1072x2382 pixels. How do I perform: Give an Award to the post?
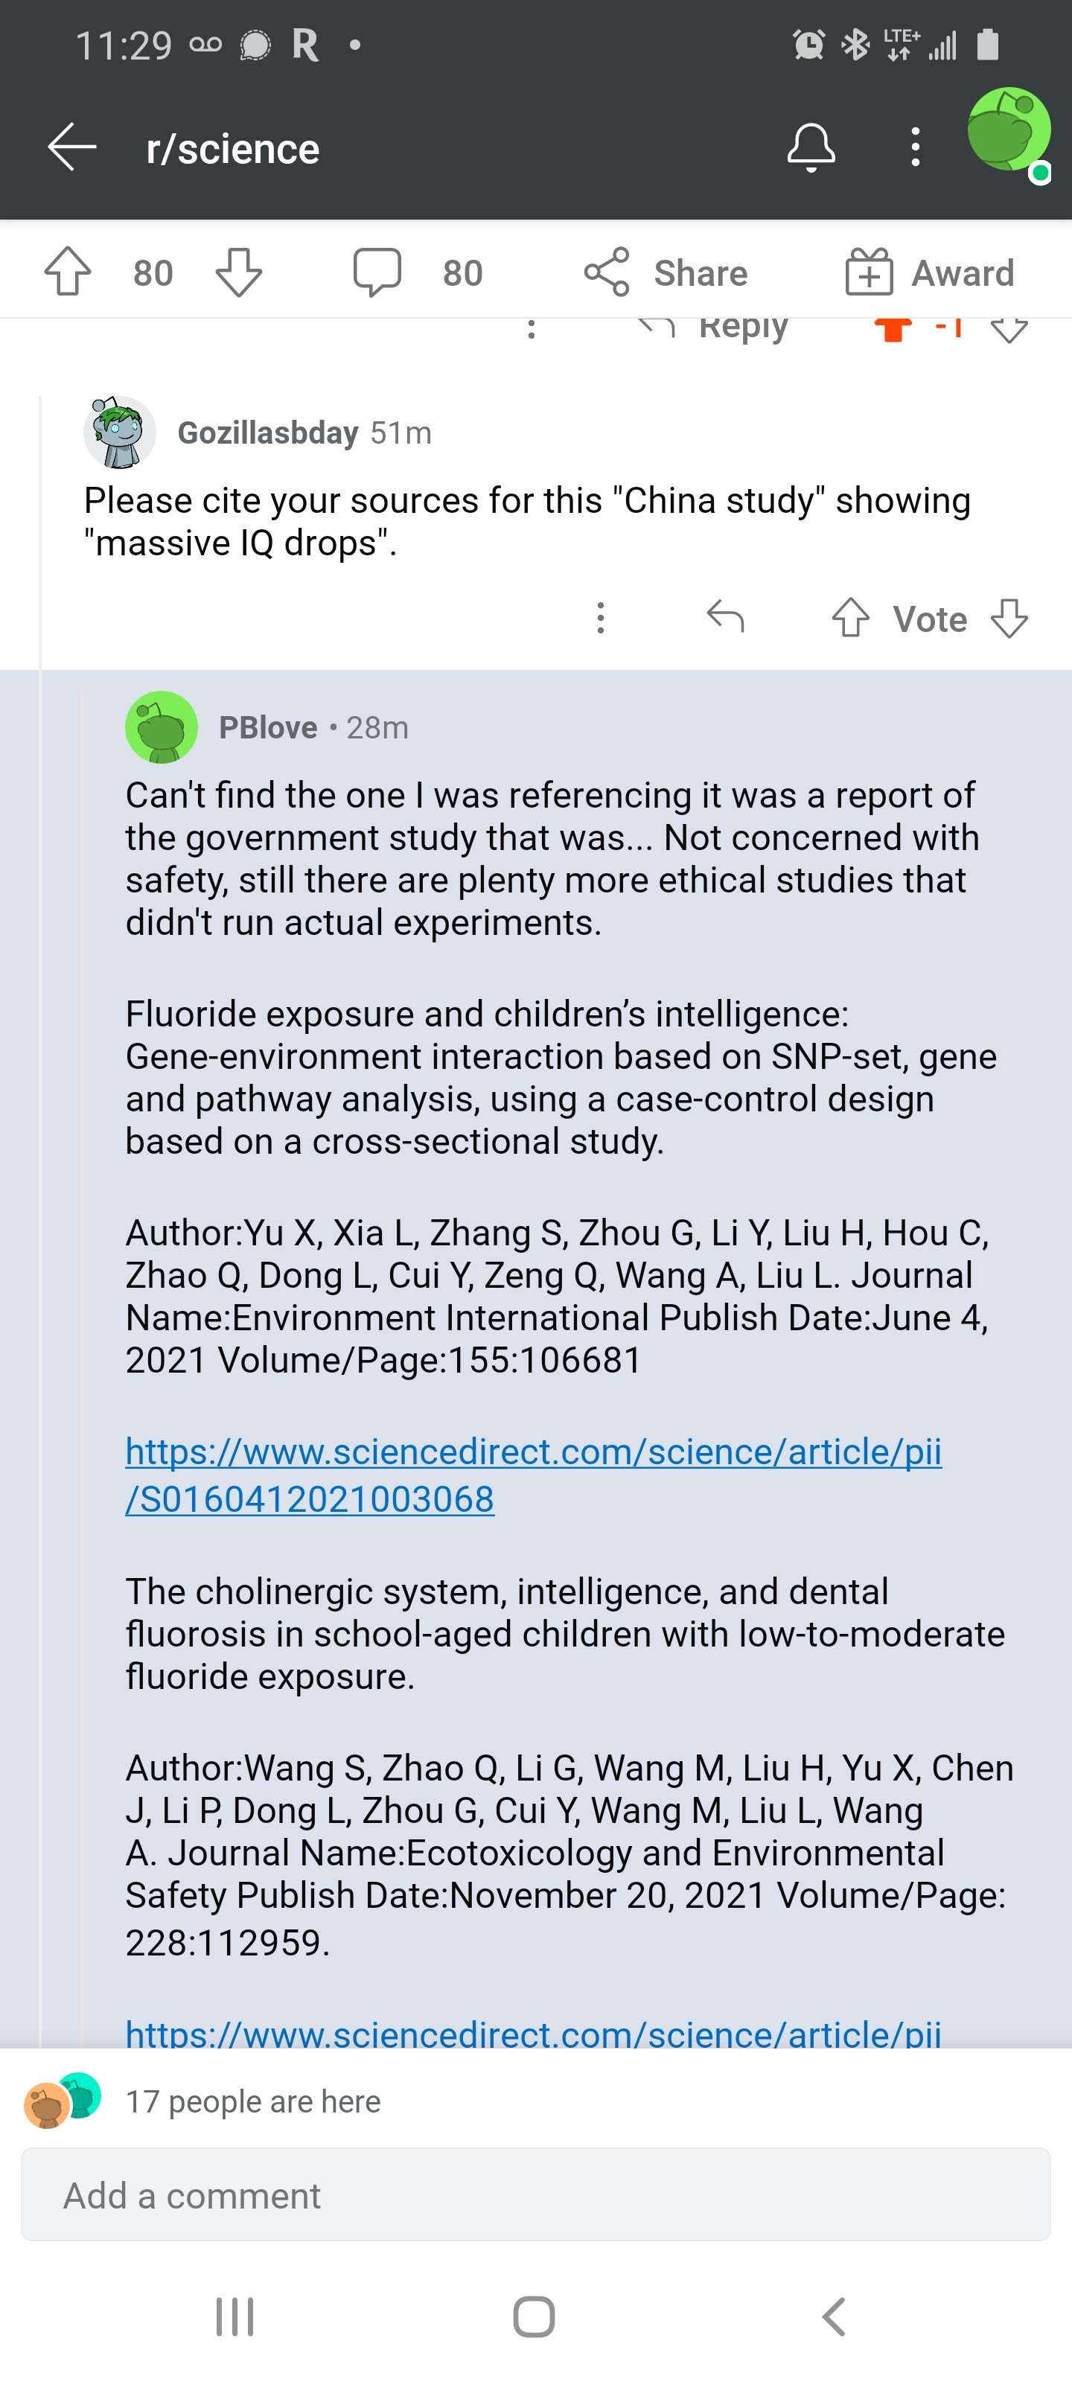tap(930, 272)
